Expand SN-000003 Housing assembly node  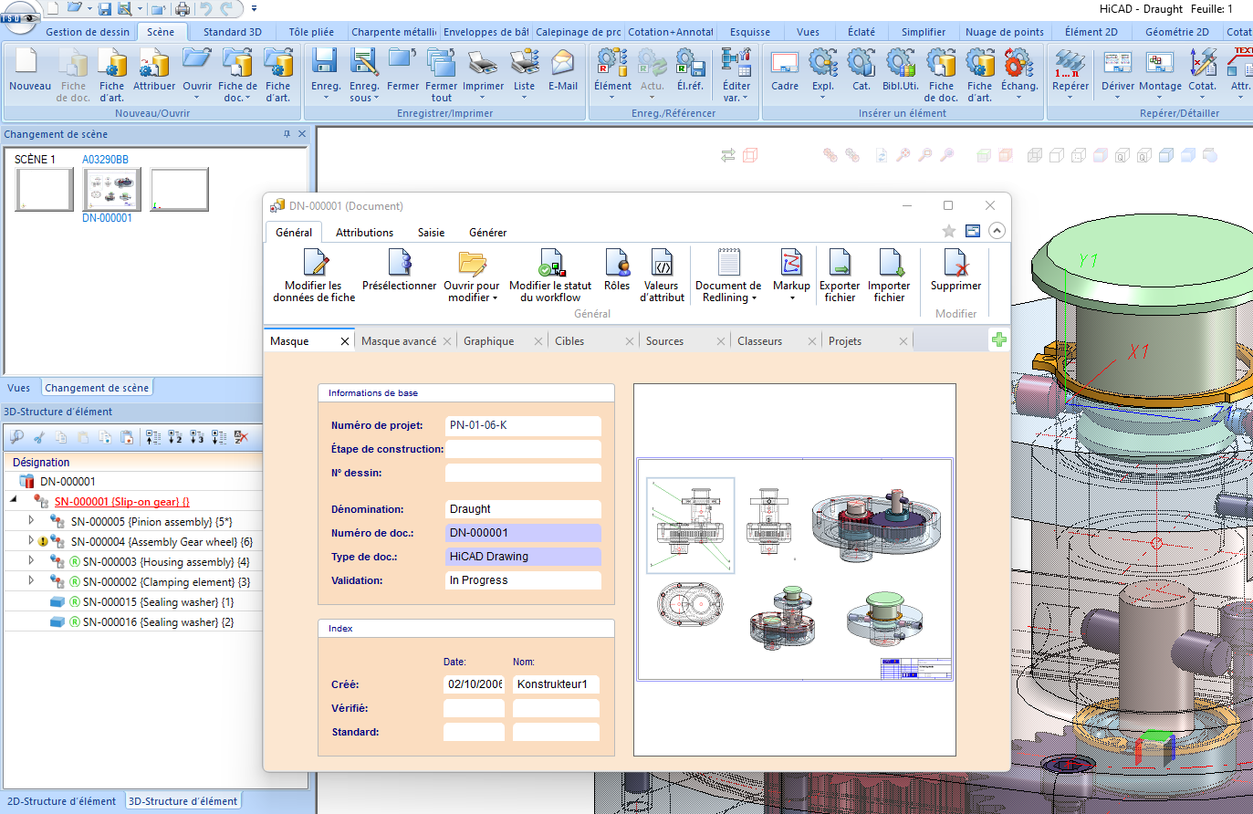point(31,560)
